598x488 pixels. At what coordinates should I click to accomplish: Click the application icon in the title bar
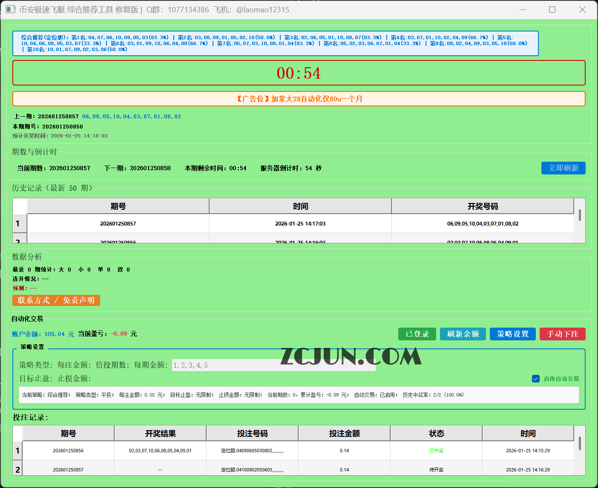pos(10,9)
